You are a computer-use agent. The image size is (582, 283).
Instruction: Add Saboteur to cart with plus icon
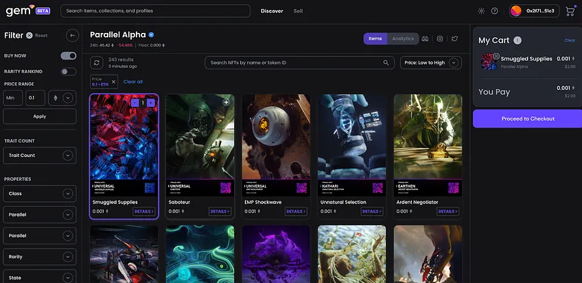tap(226, 102)
